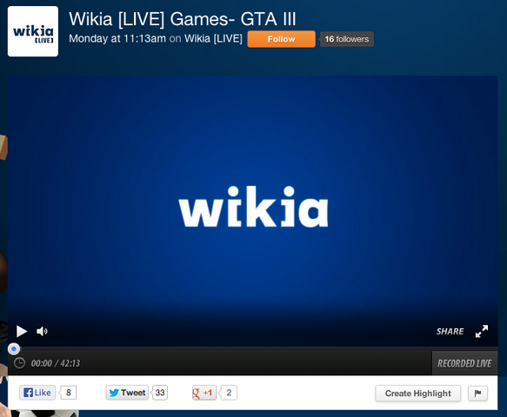Image resolution: width=507 pixels, height=417 pixels.
Task: Flag the video with the flag icon
Action: (x=477, y=394)
